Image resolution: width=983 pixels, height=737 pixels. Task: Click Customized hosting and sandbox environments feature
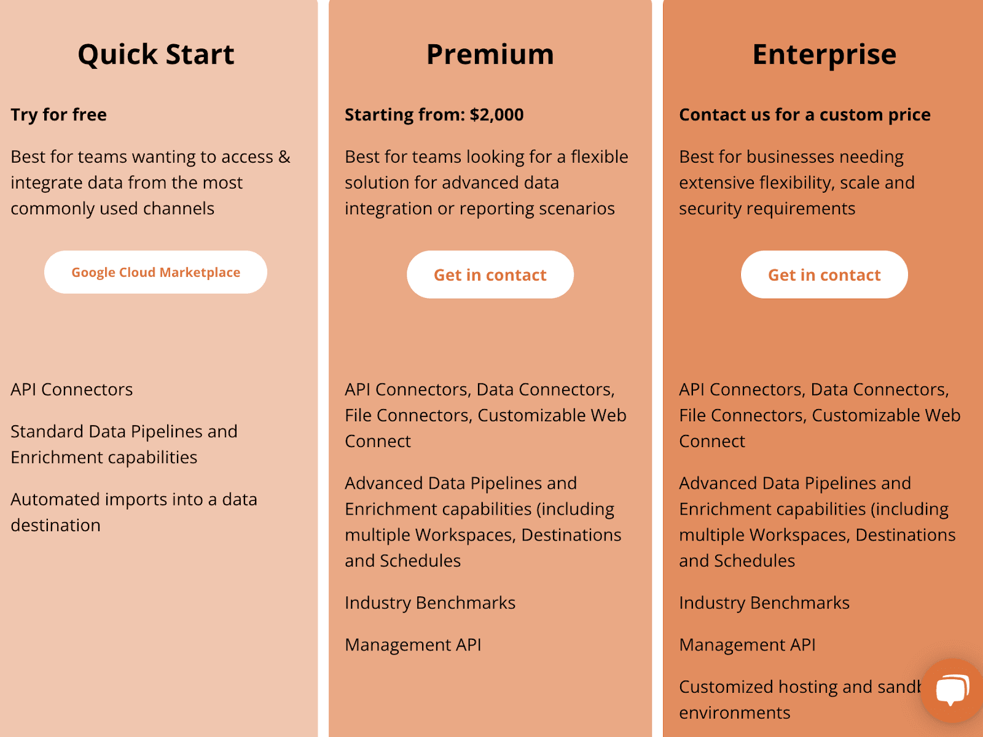click(x=799, y=700)
